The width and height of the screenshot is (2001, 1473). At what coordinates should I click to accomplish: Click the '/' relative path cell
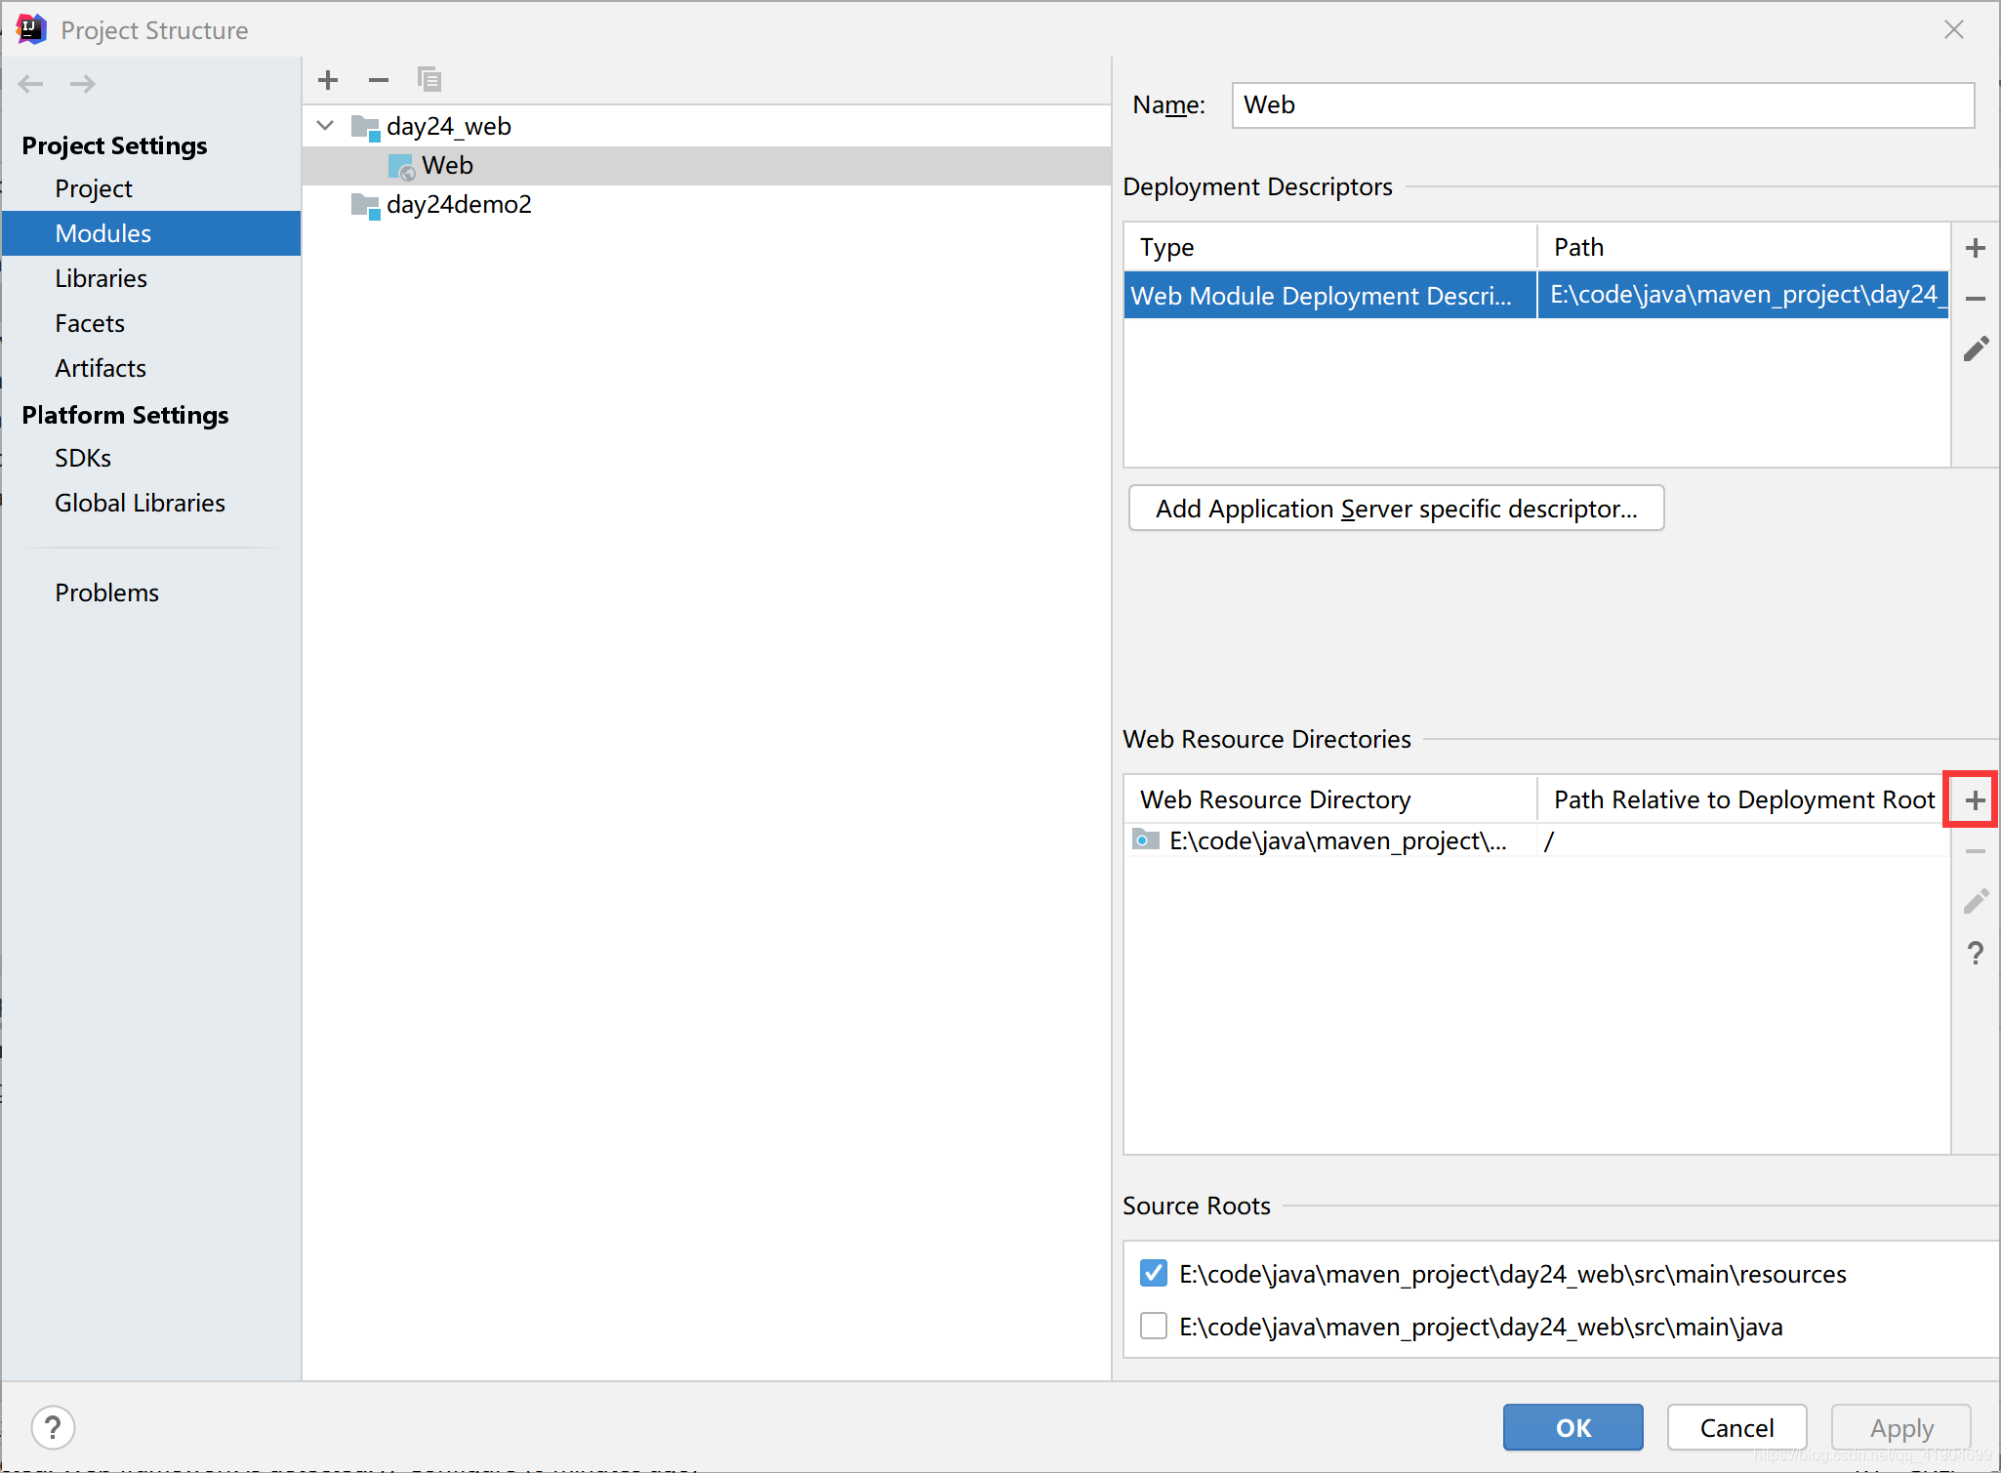(1743, 840)
